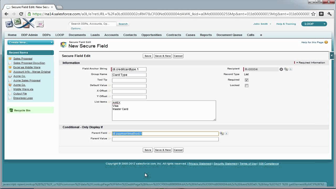
Task: Click the List Items text area
Action: click(x=164, y=111)
